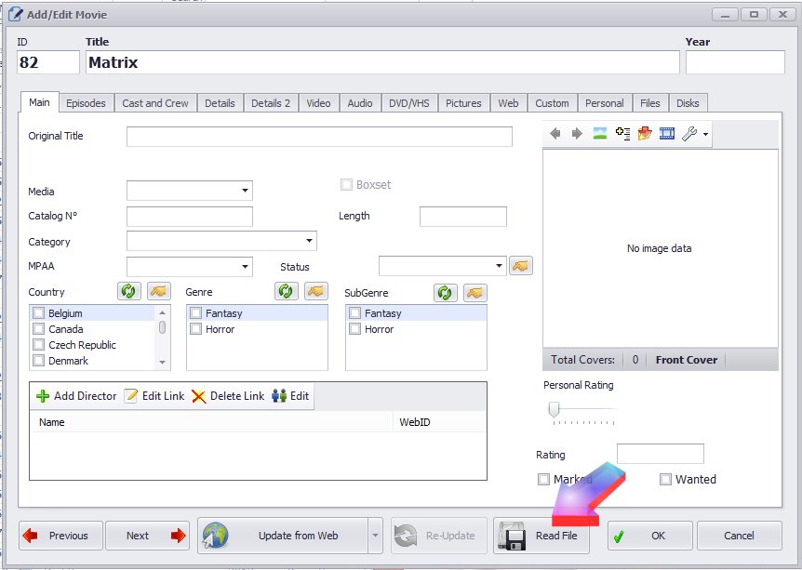Edit Genre list hand icon
This screenshot has height=570, width=802.
point(316,291)
